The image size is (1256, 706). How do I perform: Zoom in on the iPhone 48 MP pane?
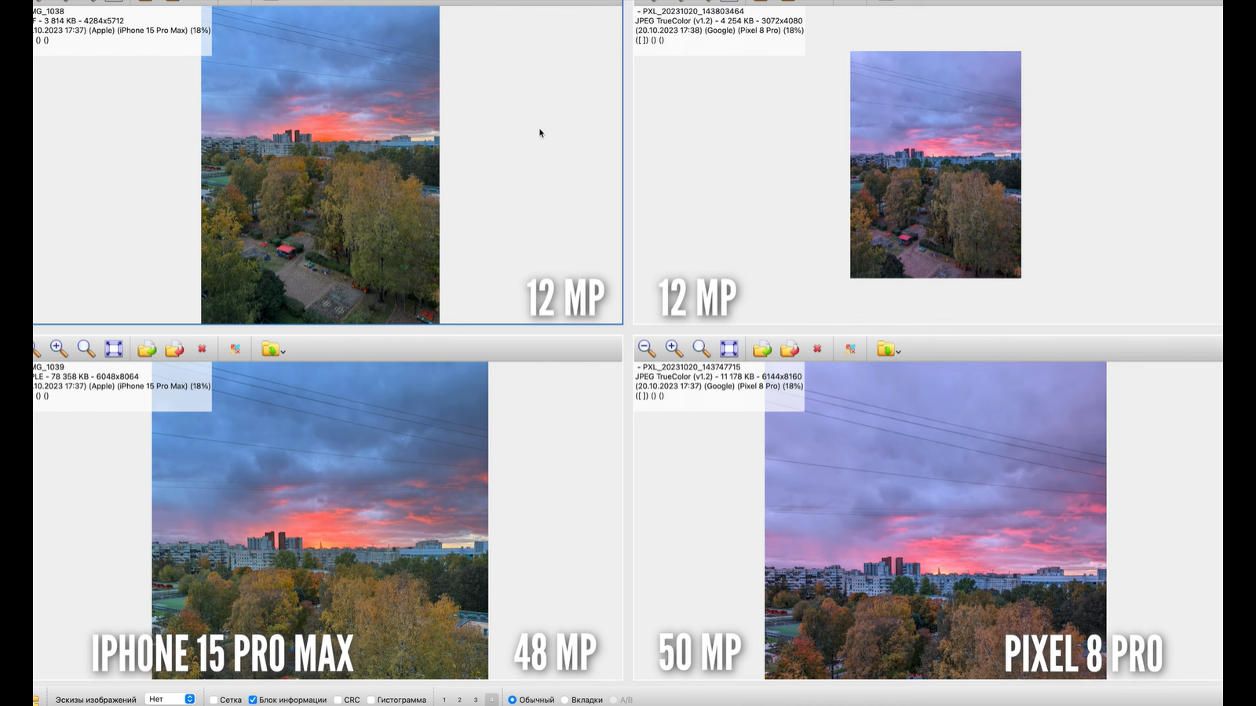59,348
